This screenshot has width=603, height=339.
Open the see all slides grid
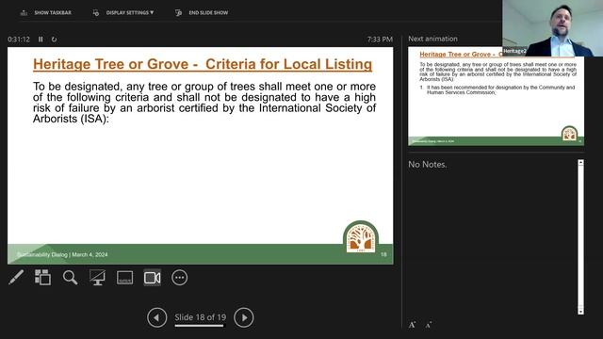click(42, 278)
